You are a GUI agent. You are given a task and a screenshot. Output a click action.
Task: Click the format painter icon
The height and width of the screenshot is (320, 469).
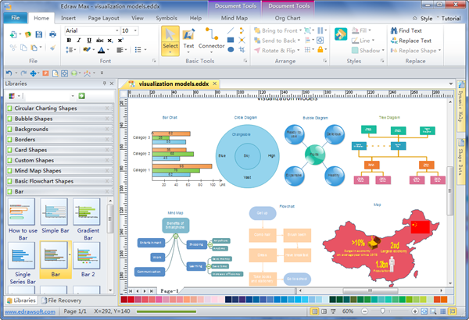pos(52,48)
